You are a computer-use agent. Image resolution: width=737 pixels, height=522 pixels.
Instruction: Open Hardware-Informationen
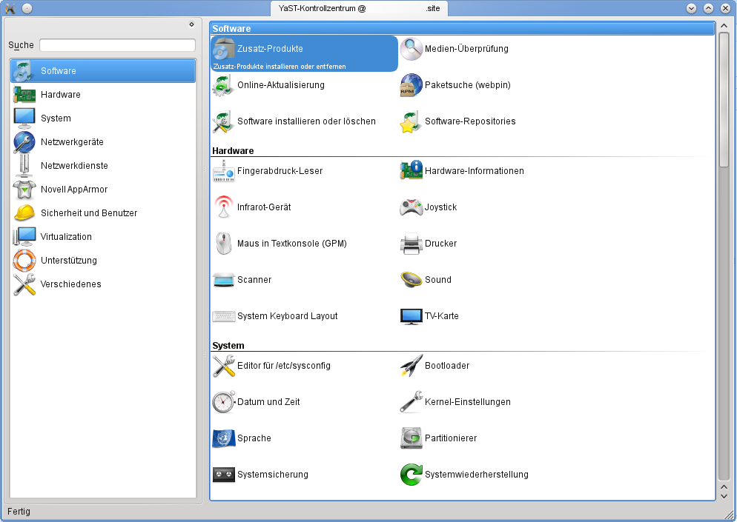pyautogui.click(x=462, y=171)
